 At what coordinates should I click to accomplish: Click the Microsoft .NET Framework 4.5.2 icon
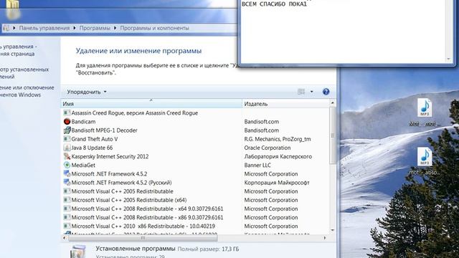pos(67,173)
